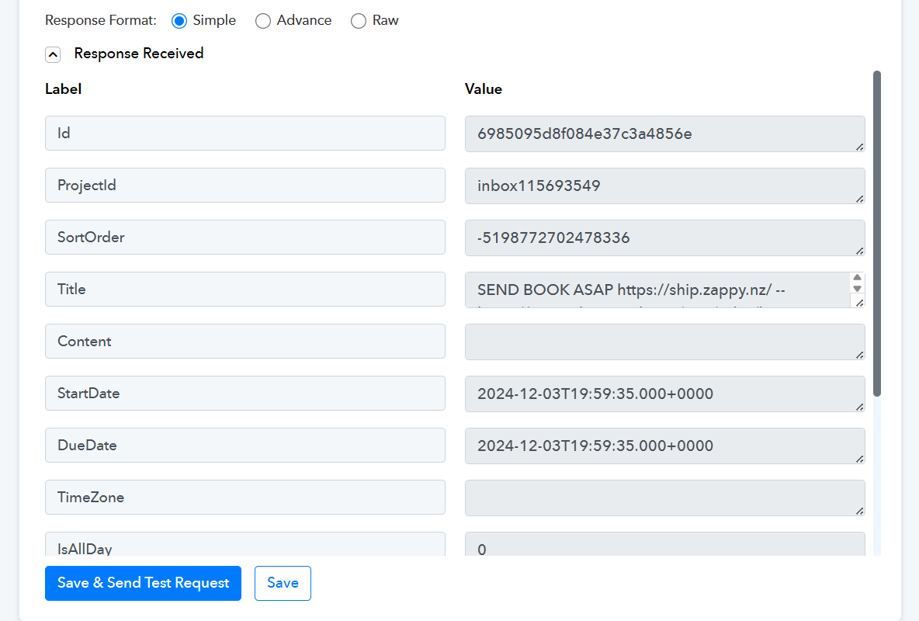Collapse the Response Received section

[53, 54]
